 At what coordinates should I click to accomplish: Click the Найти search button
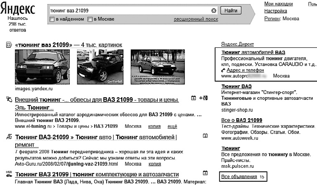[x=231, y=10]
